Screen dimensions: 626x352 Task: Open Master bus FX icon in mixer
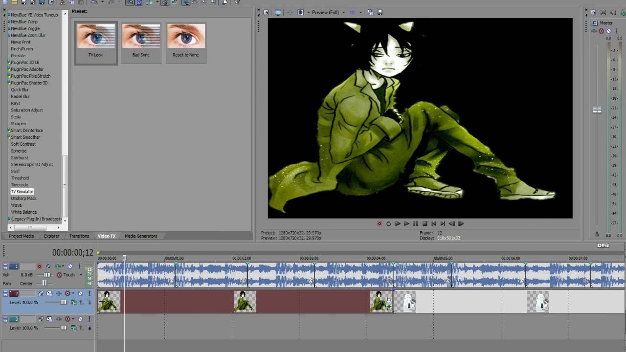[x=594, y=31]
